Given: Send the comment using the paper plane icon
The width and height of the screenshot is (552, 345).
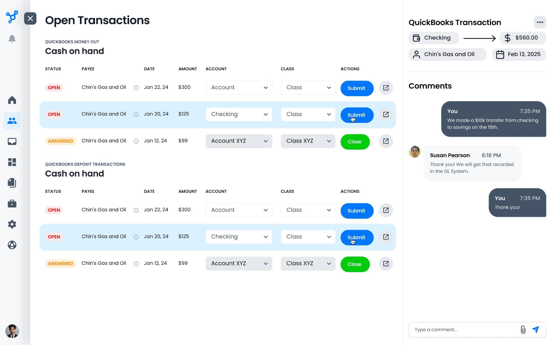Looking at the screenshot, I should 535,329.
